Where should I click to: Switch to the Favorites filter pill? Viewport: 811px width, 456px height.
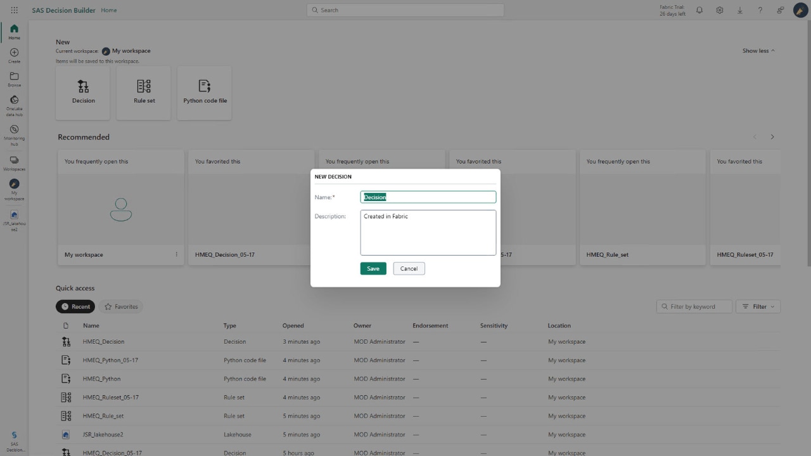click(x=120, y=306)
